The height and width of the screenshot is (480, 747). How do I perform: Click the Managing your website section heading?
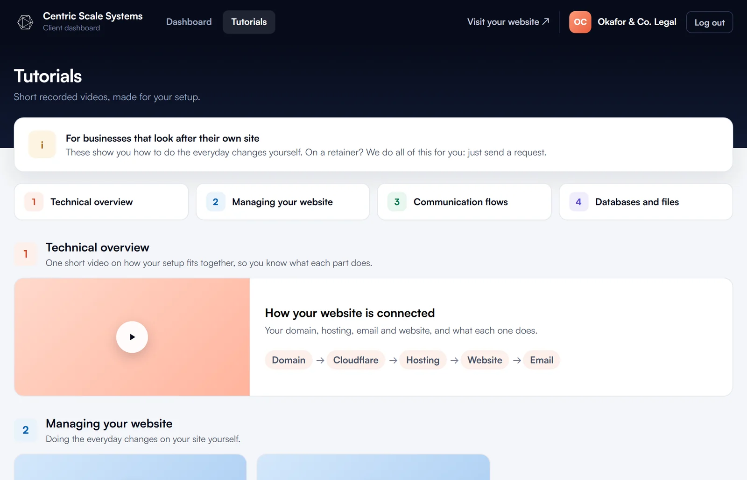coord(109,424)
